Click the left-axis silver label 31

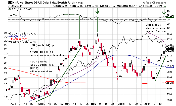pyautogui.click(x=6, y=33)
